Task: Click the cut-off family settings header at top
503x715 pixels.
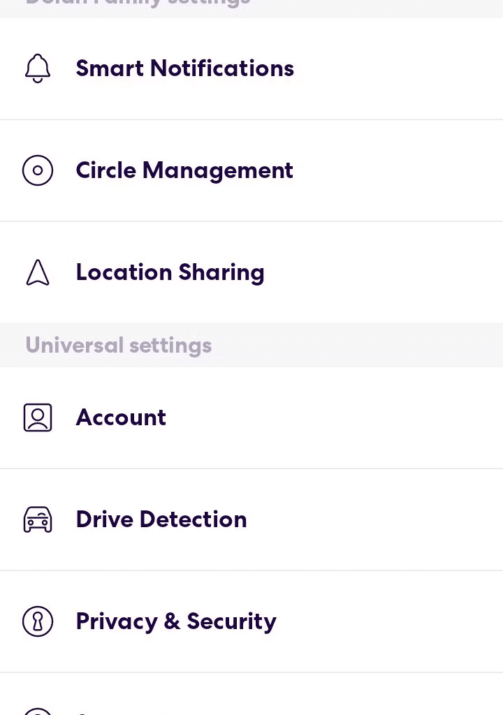Action: point(138,3)
